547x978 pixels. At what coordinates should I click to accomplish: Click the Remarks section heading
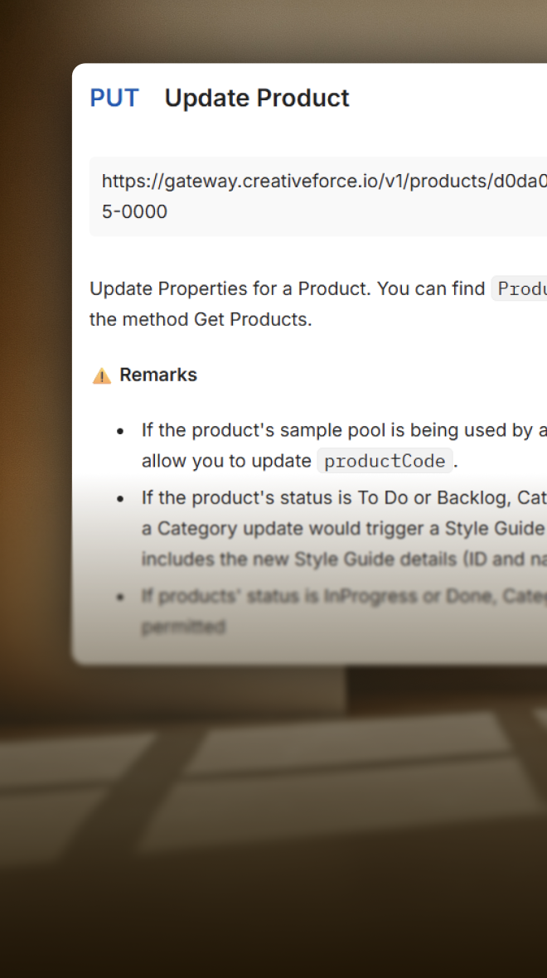(x=158, y=375)
